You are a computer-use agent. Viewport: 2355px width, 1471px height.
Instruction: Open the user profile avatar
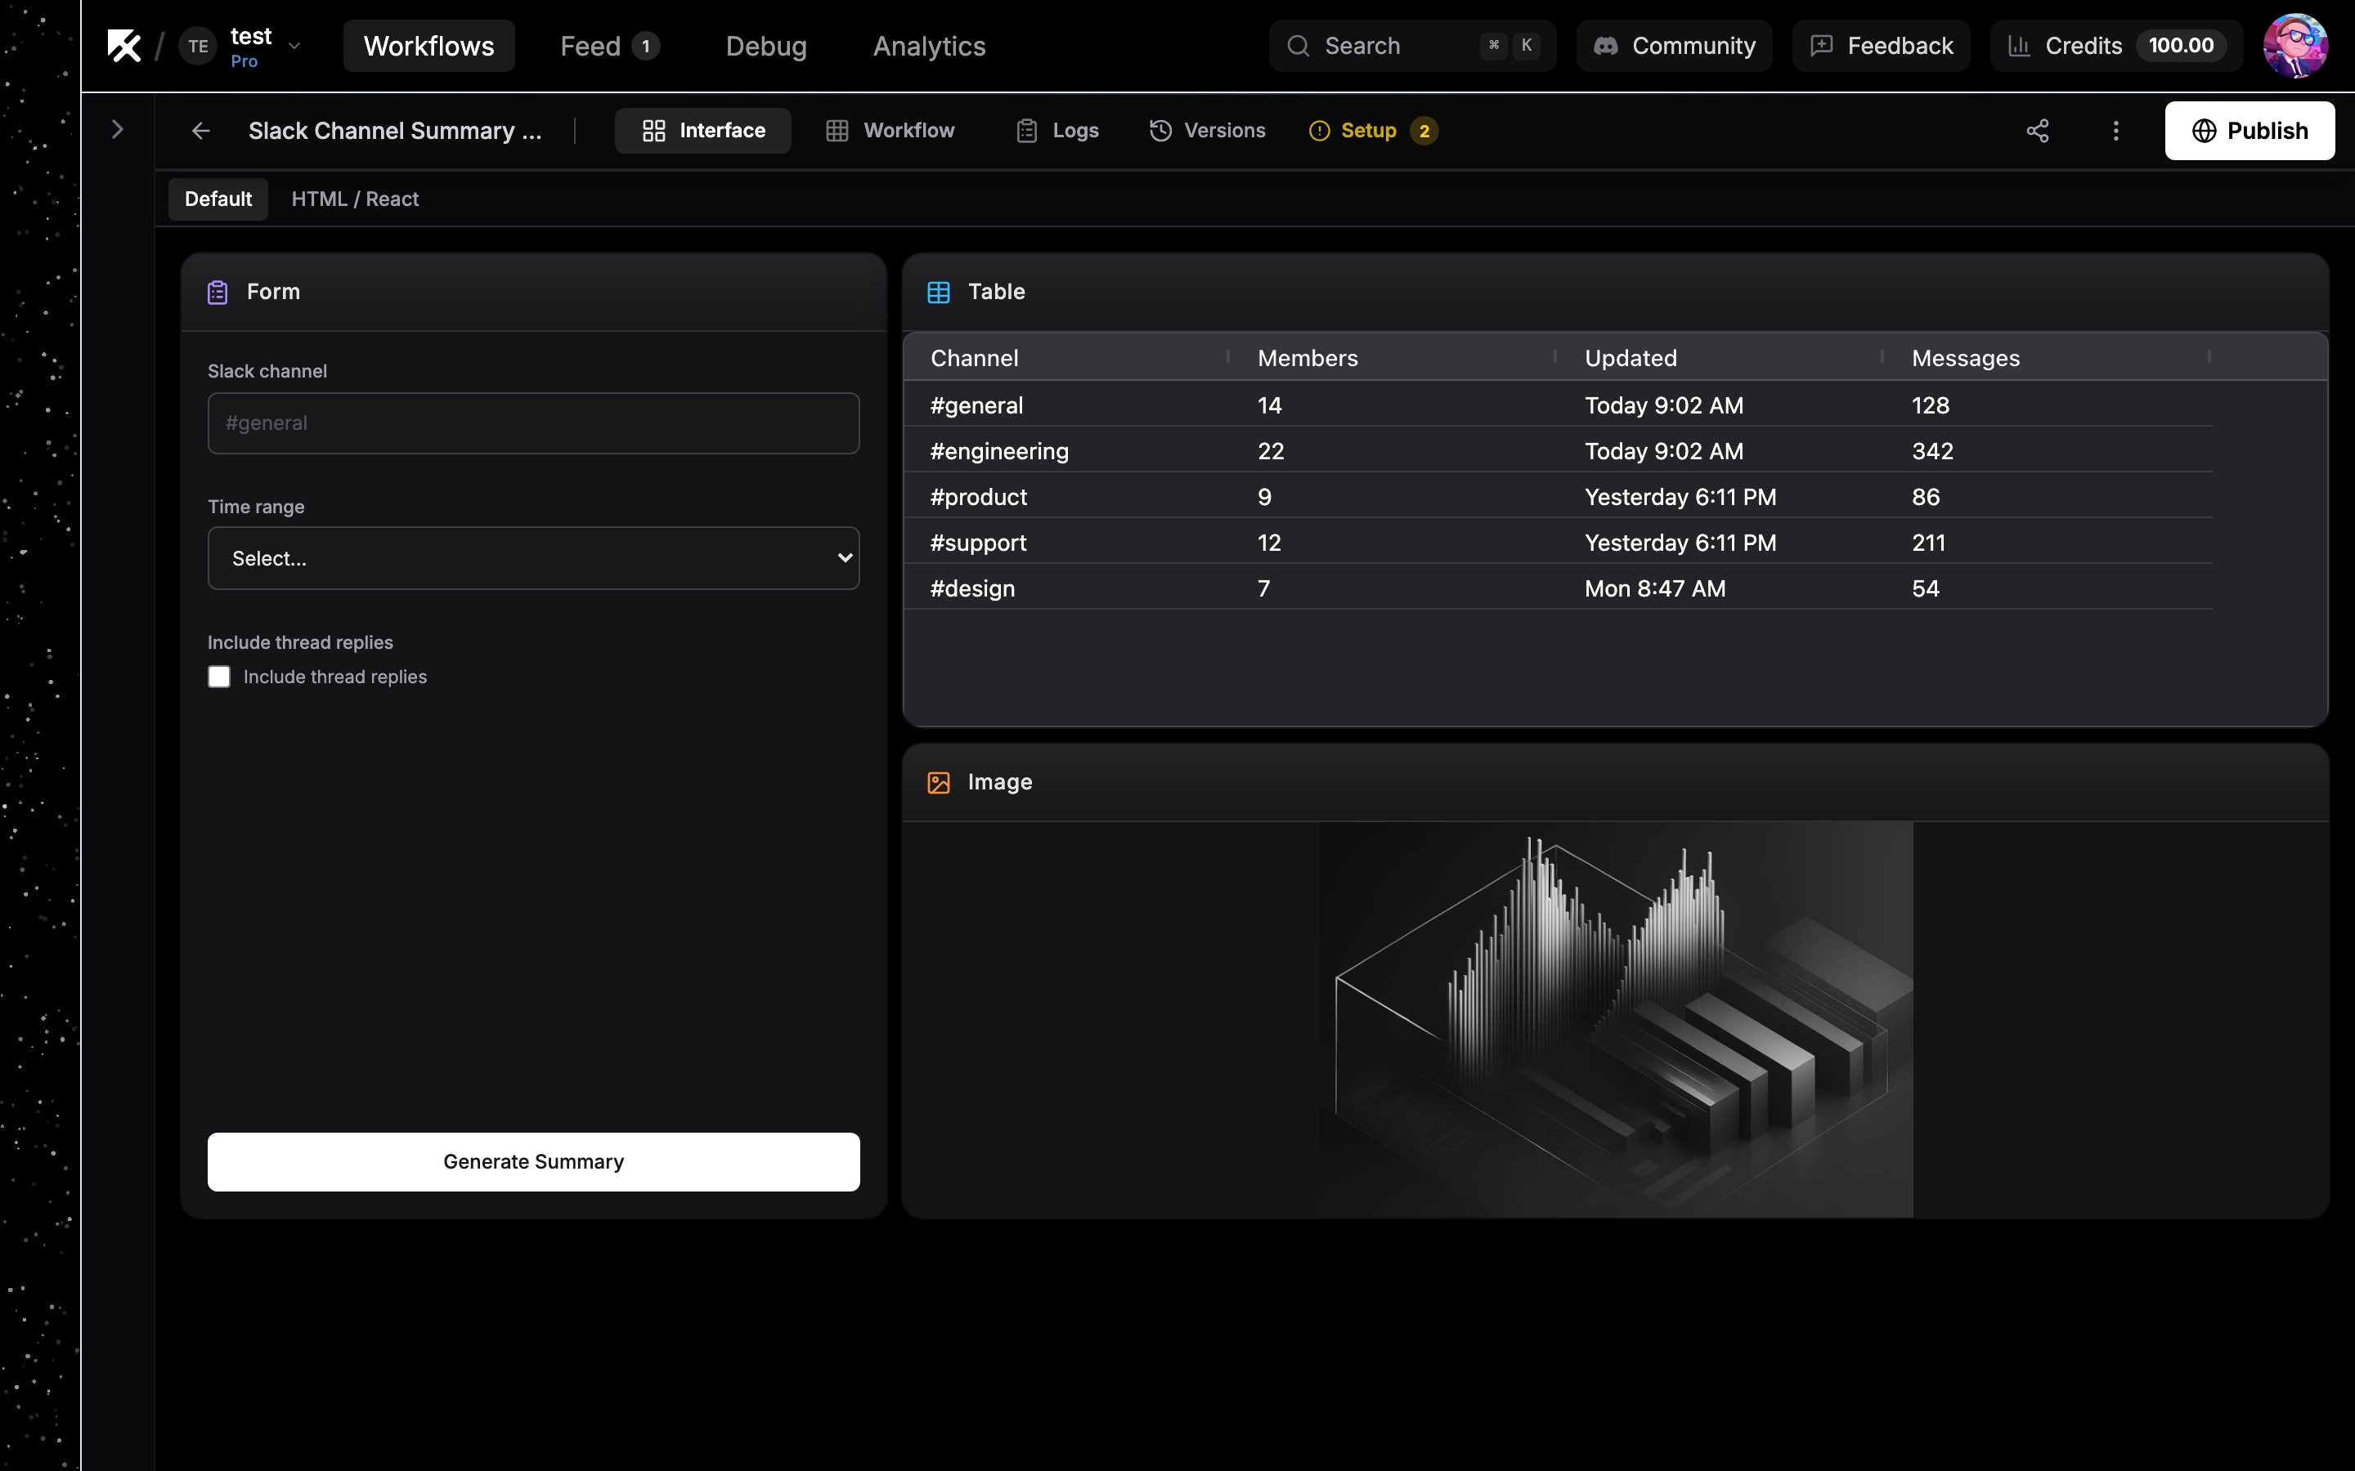click(2294, 46)
